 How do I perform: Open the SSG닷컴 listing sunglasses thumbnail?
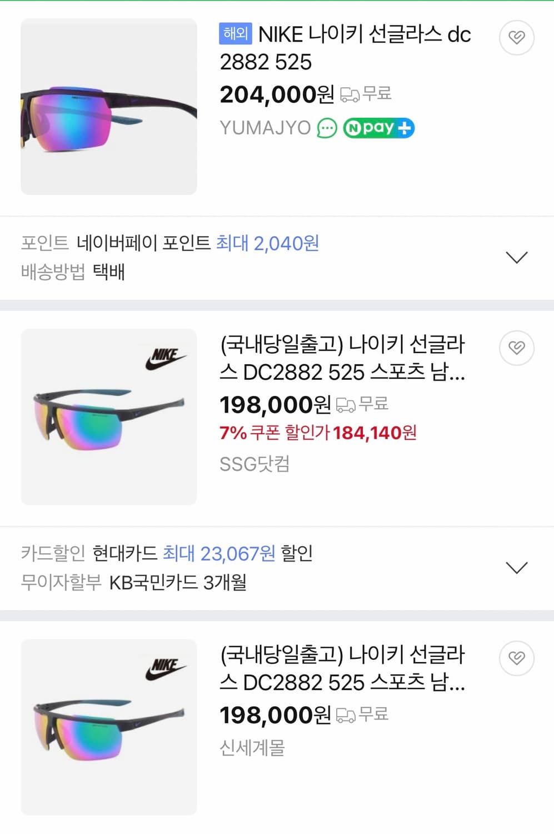click(109, 417)
